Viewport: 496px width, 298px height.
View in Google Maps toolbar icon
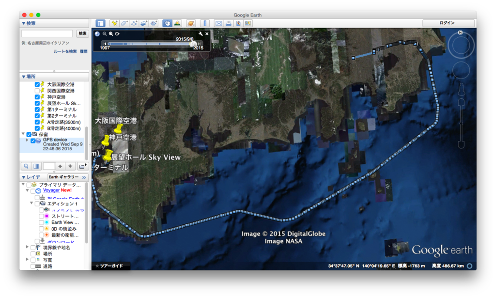tap(248, 23)
